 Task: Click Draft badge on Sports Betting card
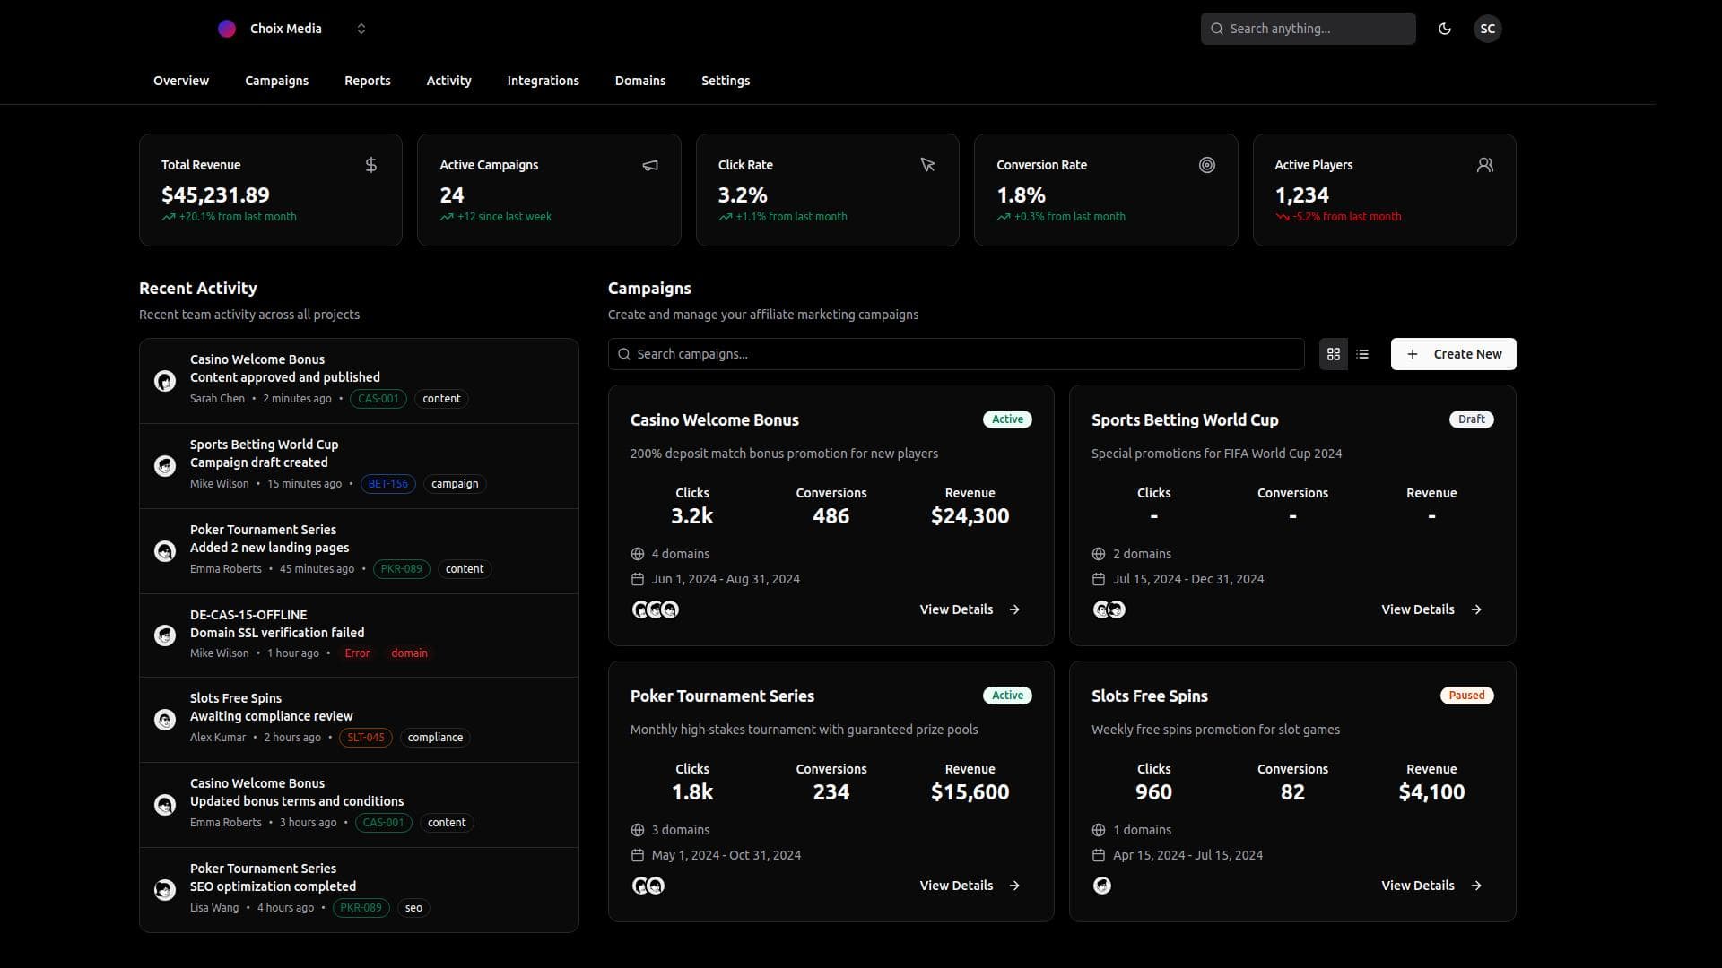1471,419
